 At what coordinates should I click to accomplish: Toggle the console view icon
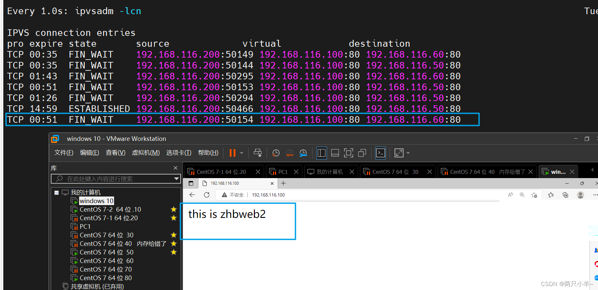380,153
